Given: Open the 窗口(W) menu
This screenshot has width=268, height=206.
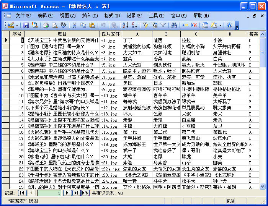Looking at the screenshot, I should click(x=179, y=16).
